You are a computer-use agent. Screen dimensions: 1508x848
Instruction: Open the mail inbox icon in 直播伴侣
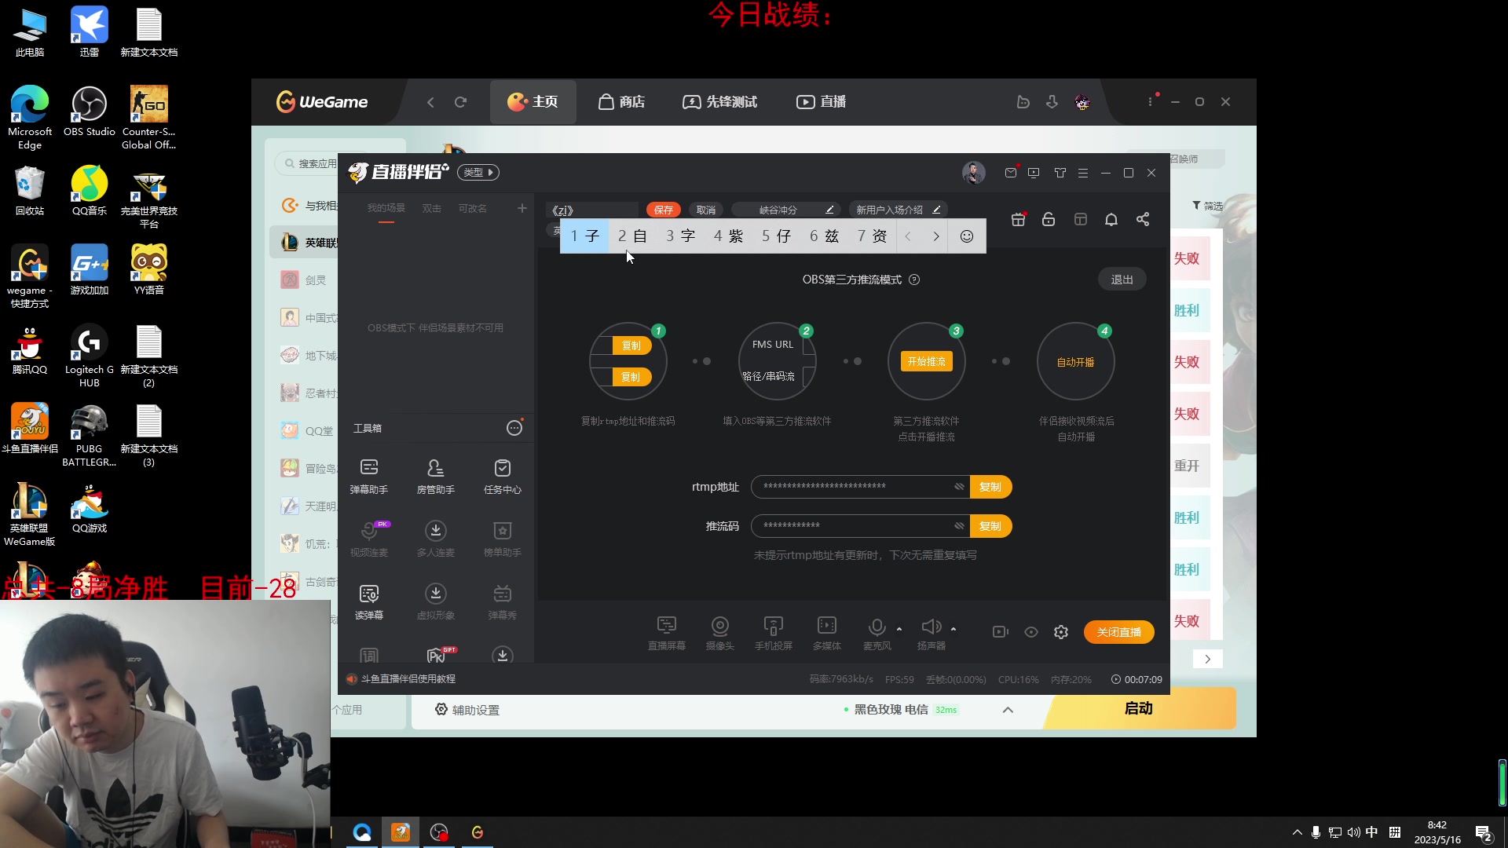tap(1011, 173)
